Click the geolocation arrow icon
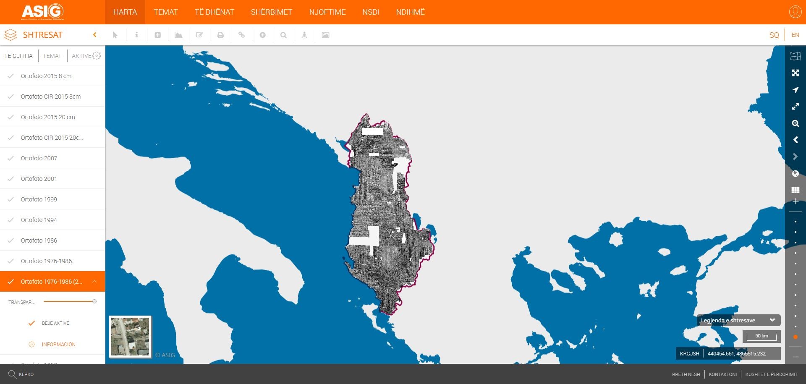 (795, 90)
